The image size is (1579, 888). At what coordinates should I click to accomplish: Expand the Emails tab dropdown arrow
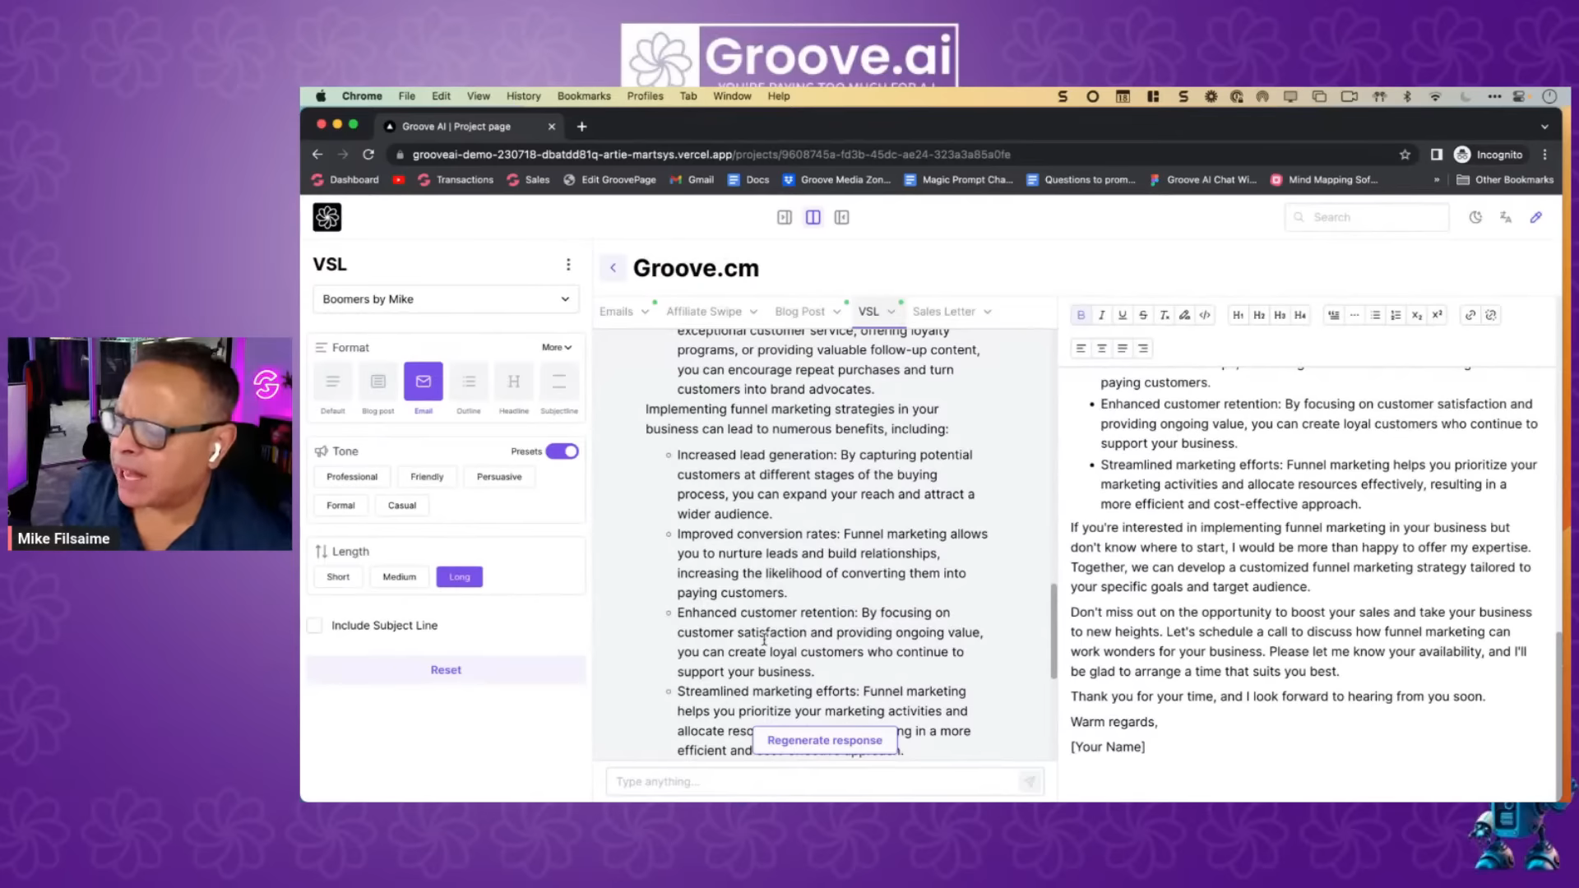point(646,312)
